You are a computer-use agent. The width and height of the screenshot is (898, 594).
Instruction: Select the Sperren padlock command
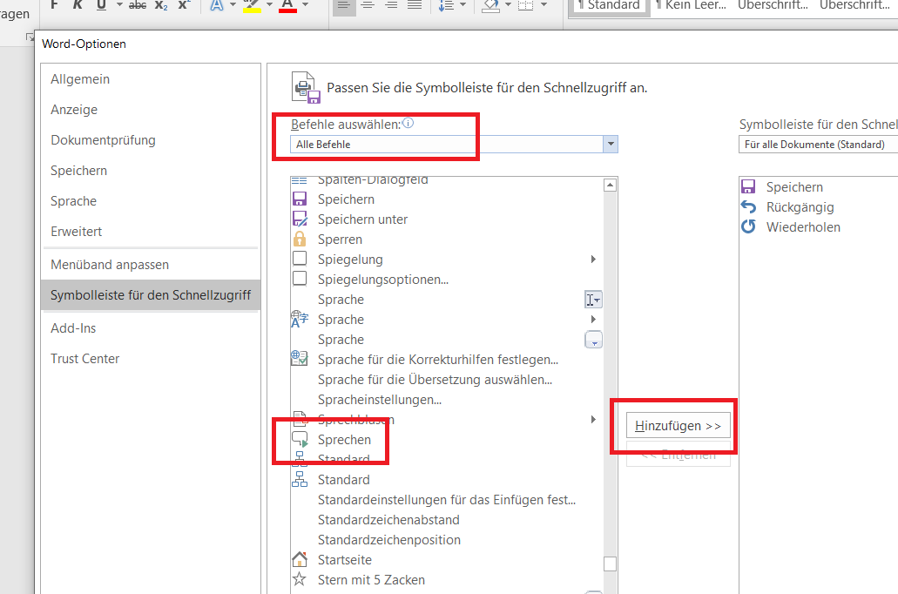click(448, 240)
